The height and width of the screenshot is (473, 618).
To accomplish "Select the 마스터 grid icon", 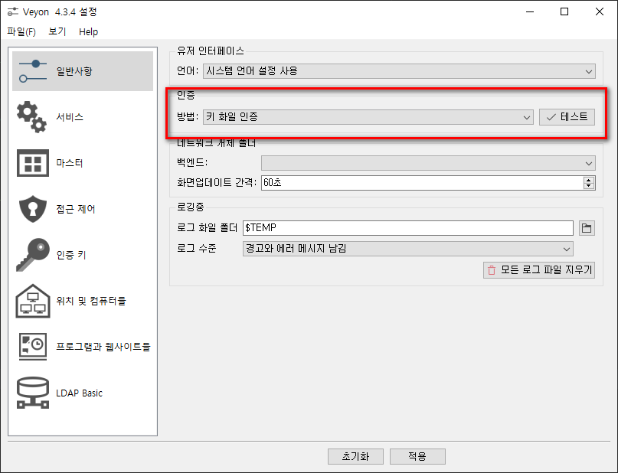I will tap(33, 163).
